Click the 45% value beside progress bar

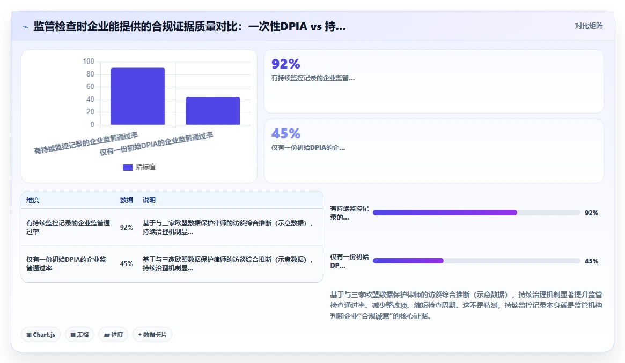pos(592,261)
